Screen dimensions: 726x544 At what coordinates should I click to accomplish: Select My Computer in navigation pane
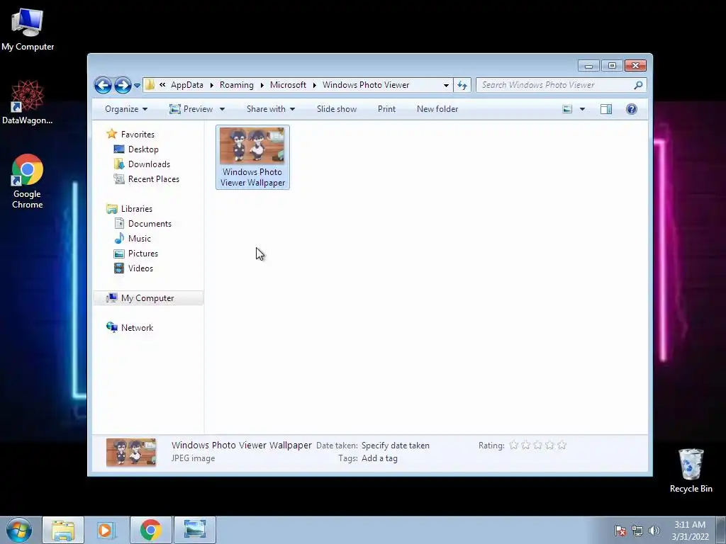click(148, 298)
